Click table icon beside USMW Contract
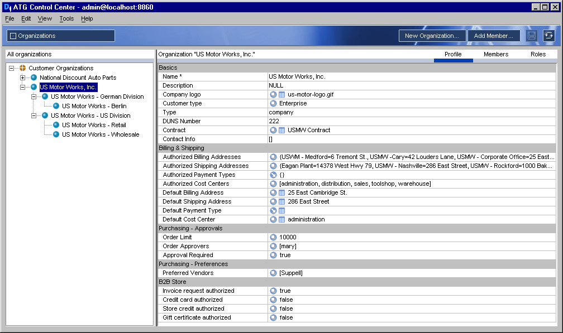Screen dimensions: 563x333 [282, 131]
